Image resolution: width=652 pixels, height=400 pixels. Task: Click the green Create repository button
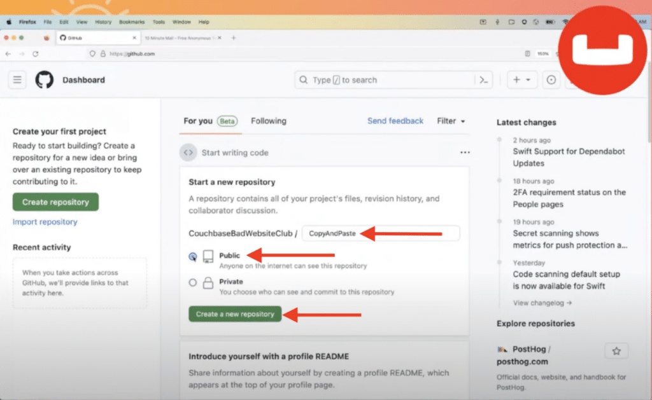(55, 202)
